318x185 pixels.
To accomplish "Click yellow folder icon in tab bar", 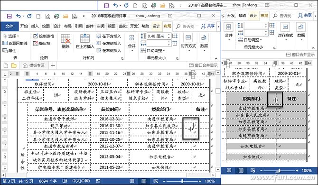I will pos(14,65).
